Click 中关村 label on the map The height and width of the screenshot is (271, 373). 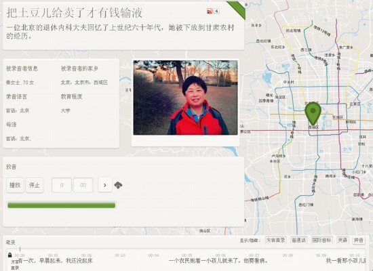(289, 82)
